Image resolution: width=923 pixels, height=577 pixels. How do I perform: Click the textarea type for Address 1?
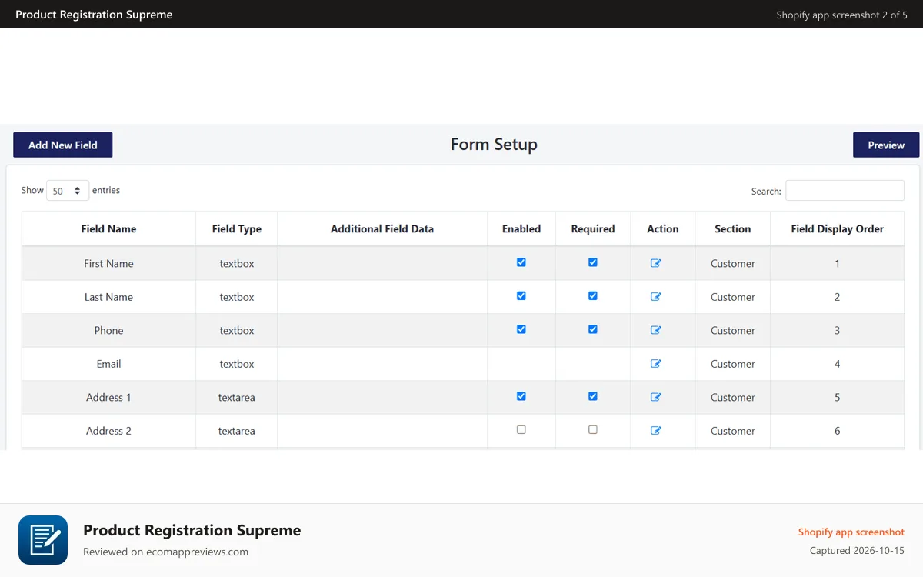click(x=237, y=398)
